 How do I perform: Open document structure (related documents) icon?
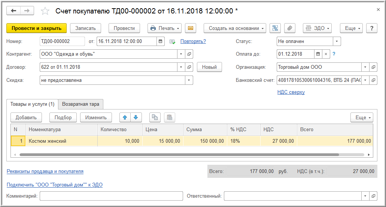[x=275, y=28]
